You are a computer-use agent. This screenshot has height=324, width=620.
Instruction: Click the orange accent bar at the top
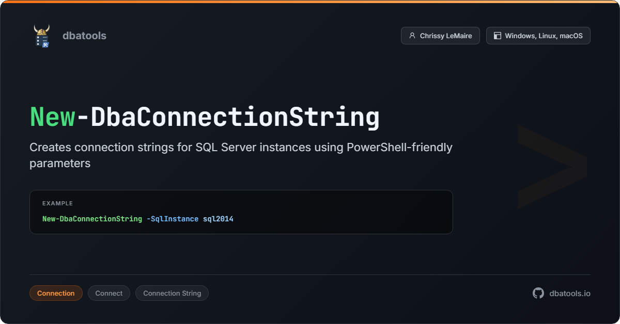coord(310,2)
